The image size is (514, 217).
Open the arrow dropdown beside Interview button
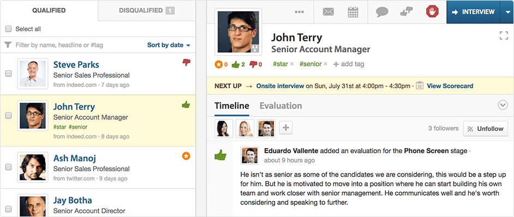coord(506,12)
